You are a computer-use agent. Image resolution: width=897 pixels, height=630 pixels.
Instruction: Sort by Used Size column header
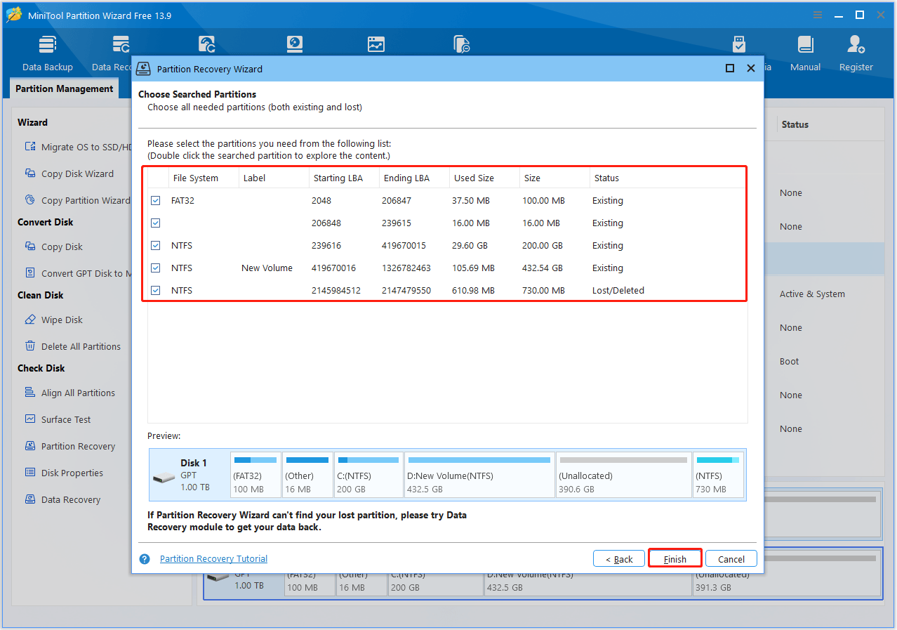click(484, 178)
